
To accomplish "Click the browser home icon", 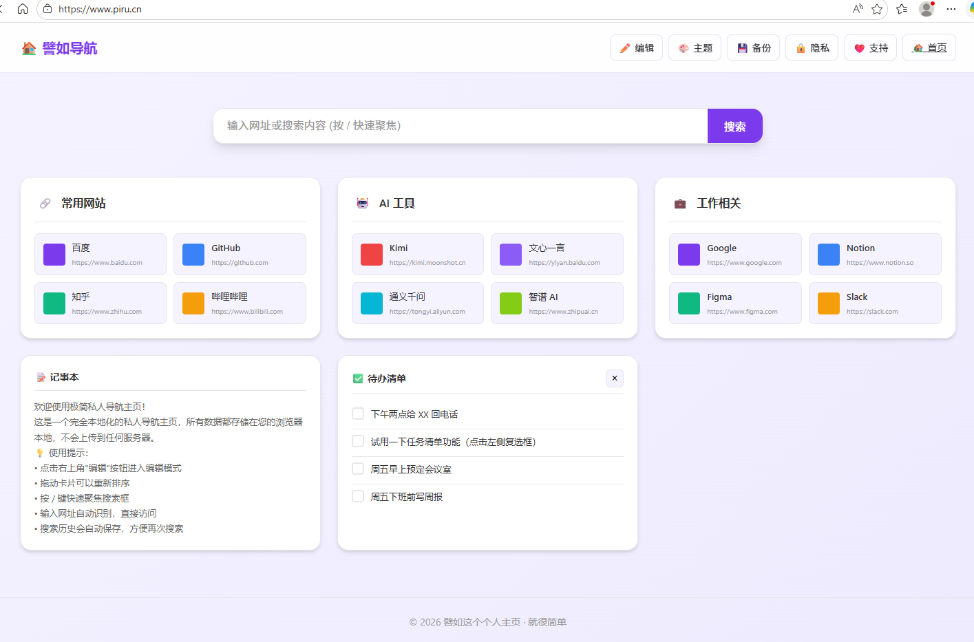I will pos(23,9).
